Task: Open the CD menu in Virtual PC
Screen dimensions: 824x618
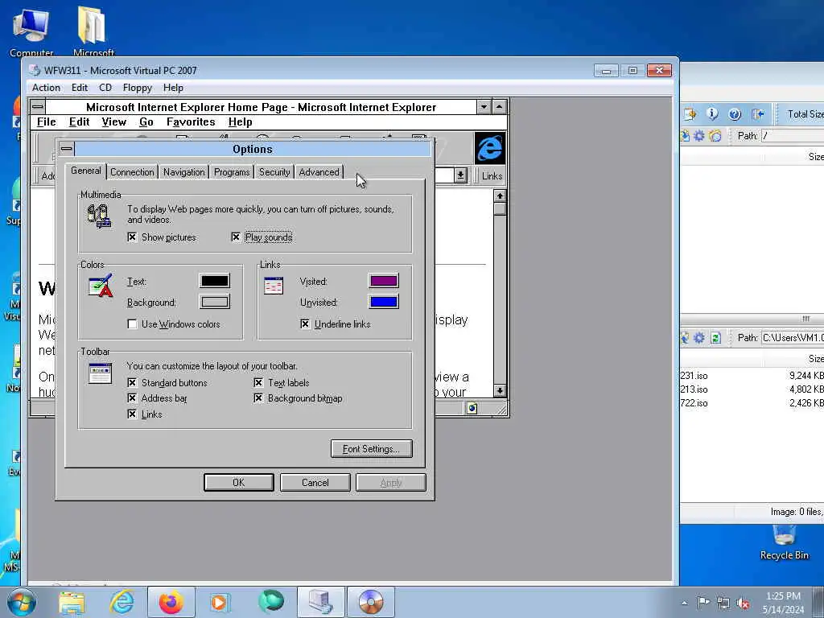Action: click(x=105, y=88)
